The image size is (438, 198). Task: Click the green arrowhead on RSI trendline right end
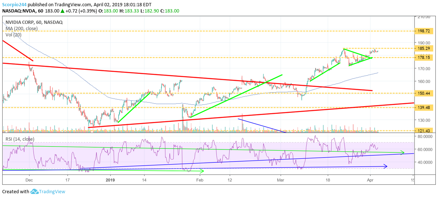click(402, 152)
